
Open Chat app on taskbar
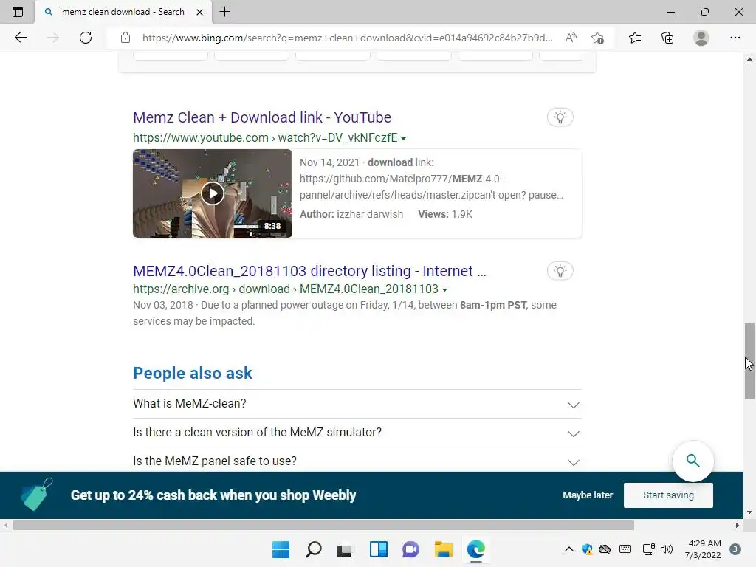(410, 549)
